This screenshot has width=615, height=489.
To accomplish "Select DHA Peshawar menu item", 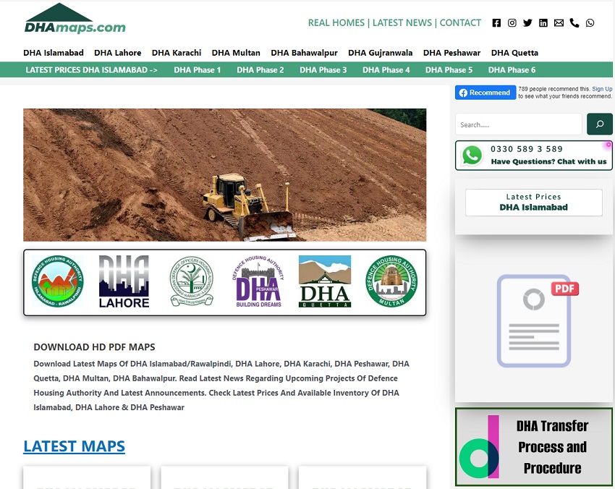I will coord(451,53).
